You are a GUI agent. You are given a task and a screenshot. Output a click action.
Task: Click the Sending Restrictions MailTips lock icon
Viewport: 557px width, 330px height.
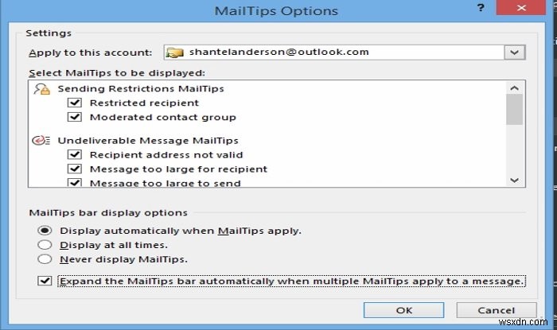(x=41, y=89)
